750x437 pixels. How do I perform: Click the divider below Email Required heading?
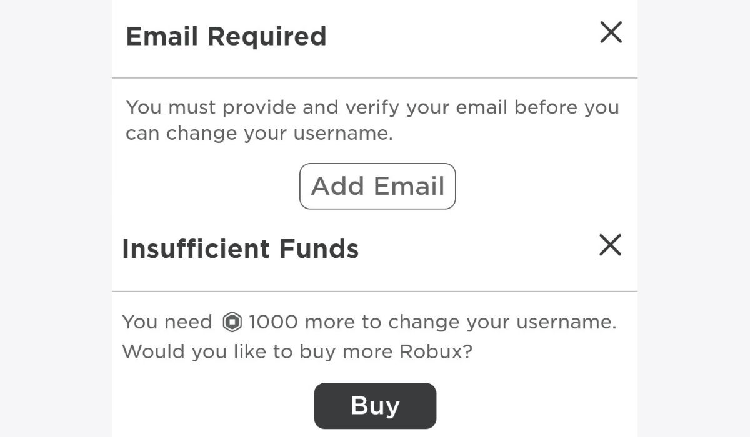click(375, 78)
